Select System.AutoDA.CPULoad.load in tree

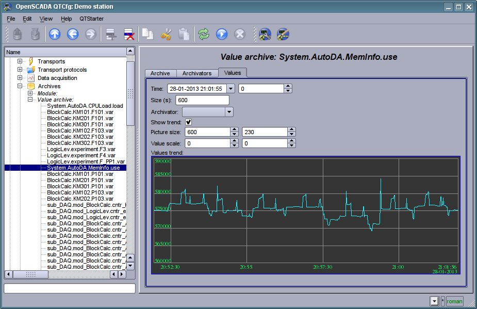(85, 106)
